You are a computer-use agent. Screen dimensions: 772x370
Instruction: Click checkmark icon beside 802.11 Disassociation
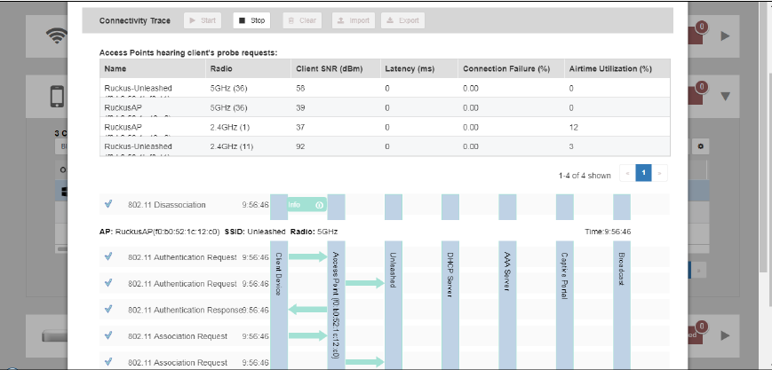point(108,204)
